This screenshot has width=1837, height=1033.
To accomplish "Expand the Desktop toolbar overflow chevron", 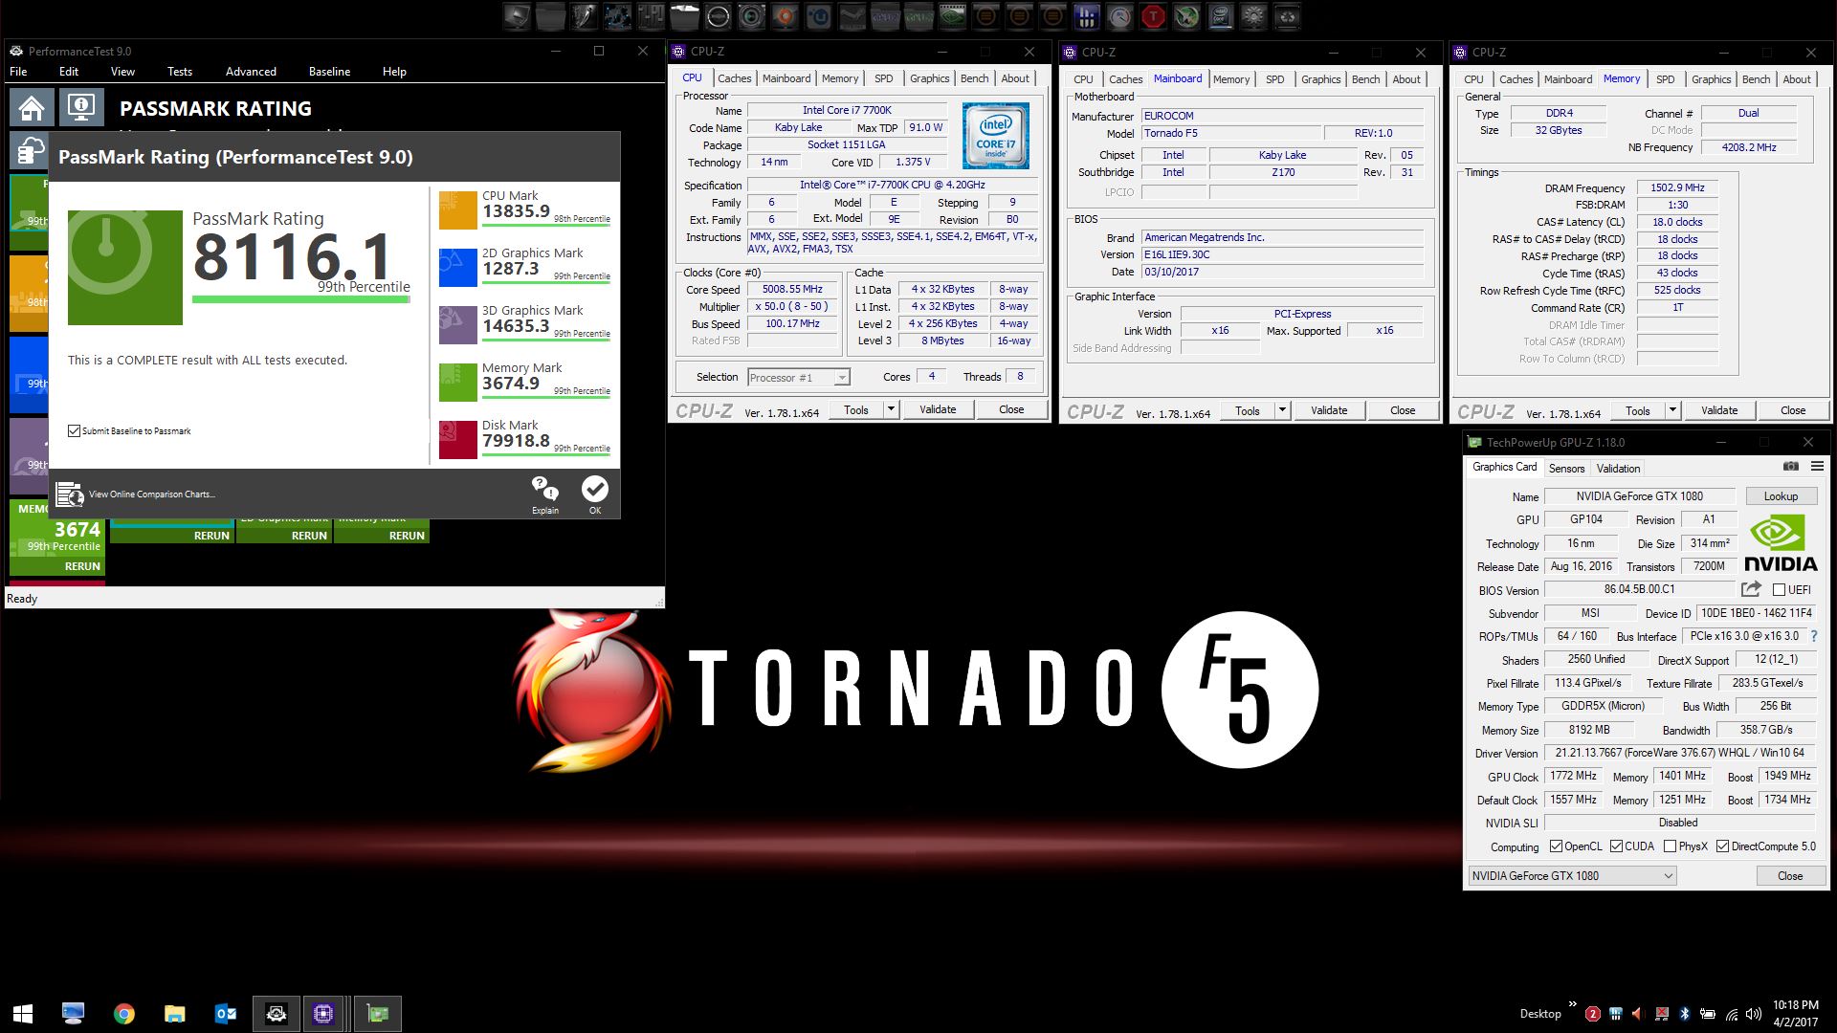I will tap(1572, 1004).
